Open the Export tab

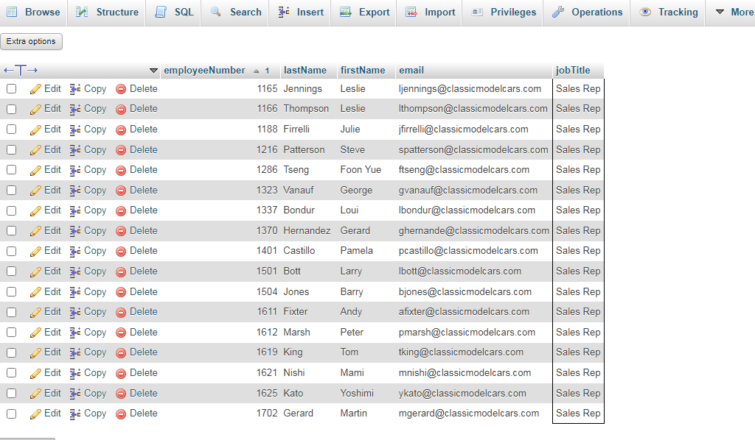pyautogui.click(x=364, y=12)
